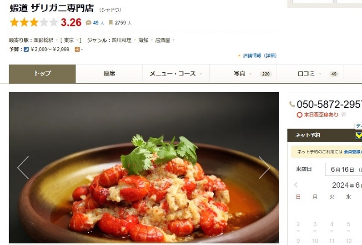Open the 来店日 date selector
The height and width of the screenshot is (245, 362).
tap(343, 170)
